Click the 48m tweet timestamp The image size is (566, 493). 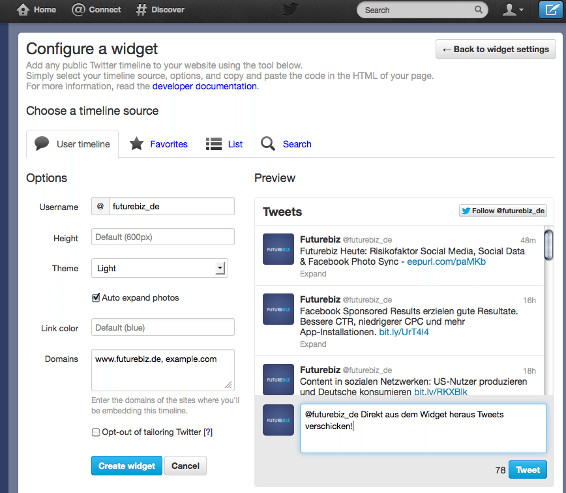click(528, 241)
